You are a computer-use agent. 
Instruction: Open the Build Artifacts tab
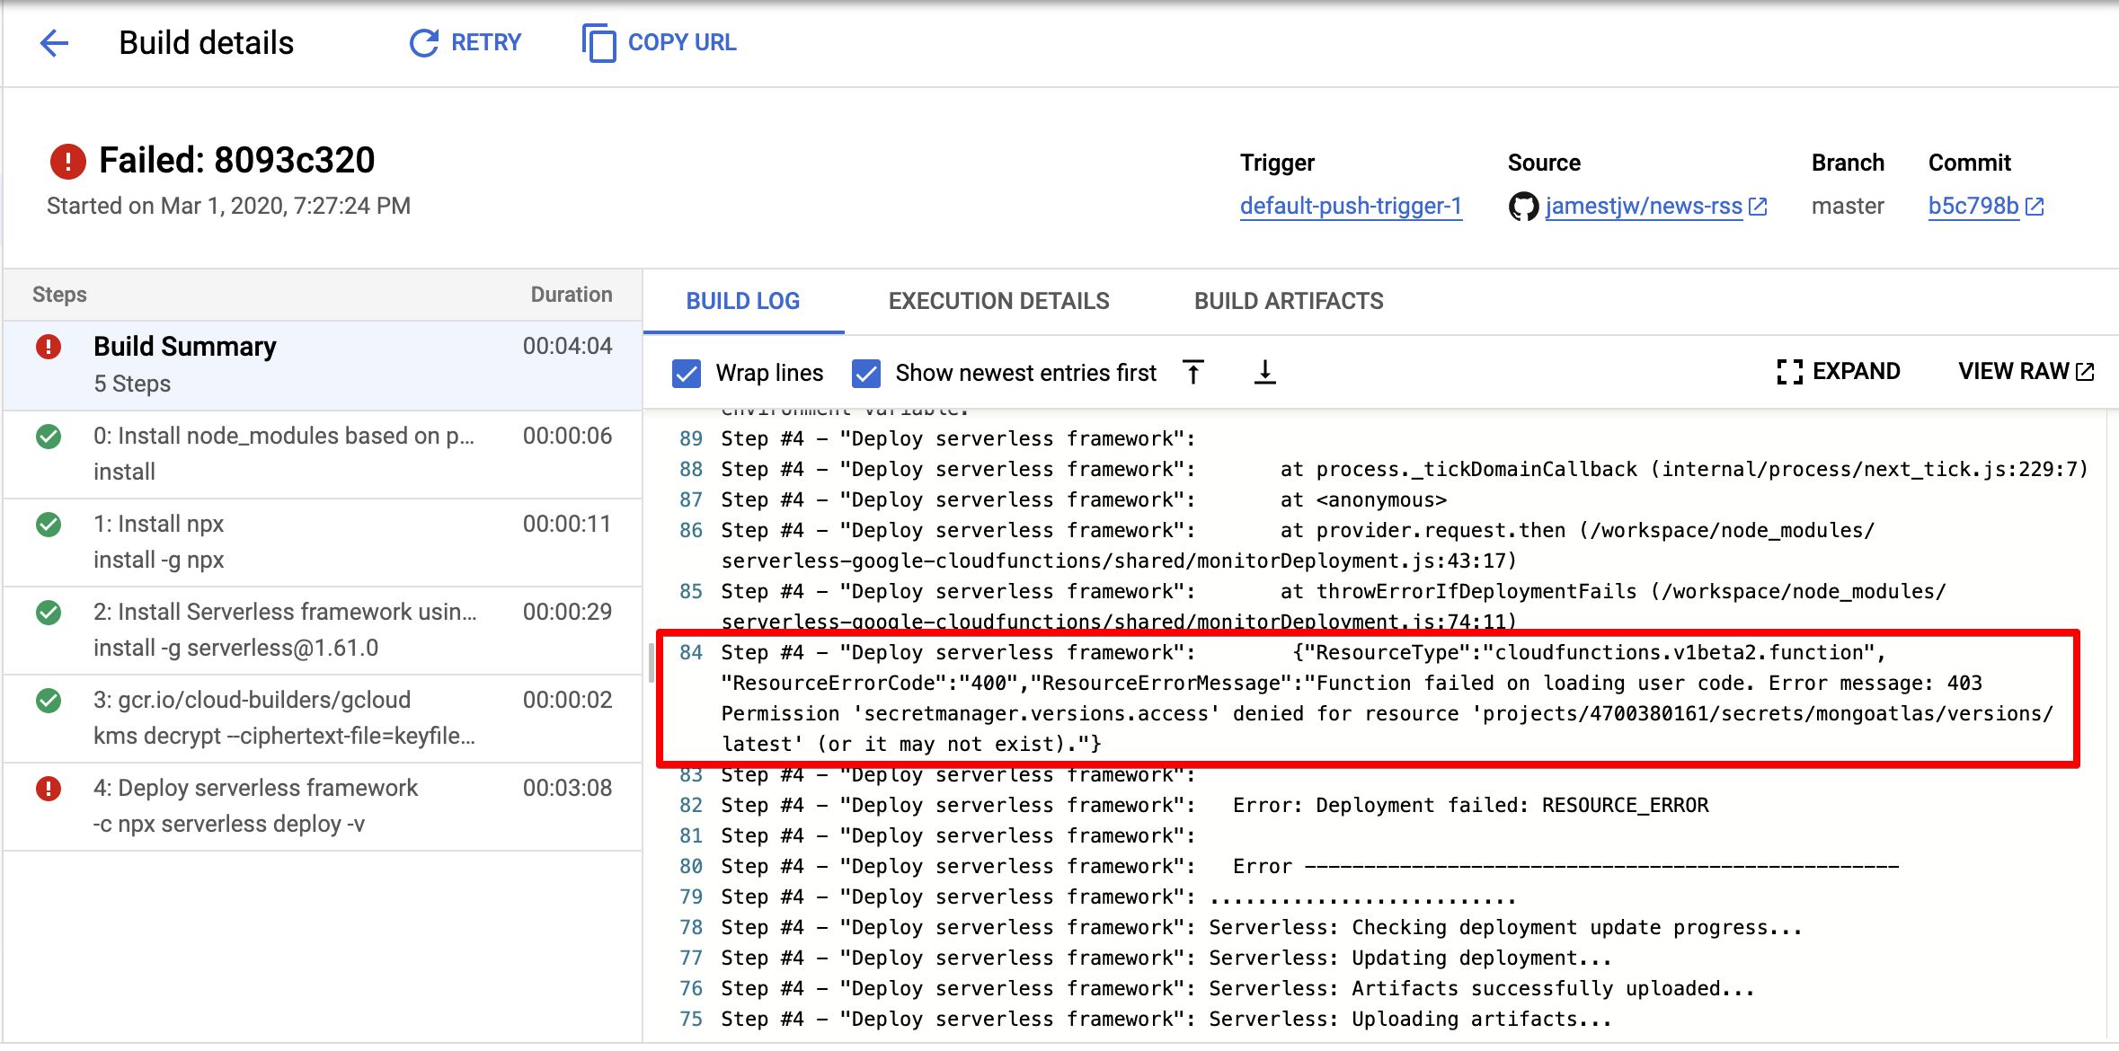click(x=1288, y=301)
